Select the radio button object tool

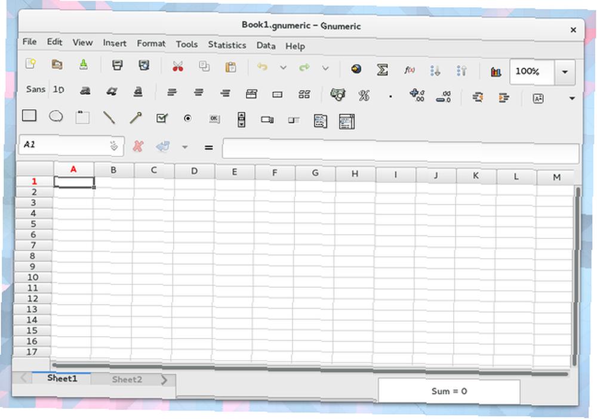(x=187, y=119)
